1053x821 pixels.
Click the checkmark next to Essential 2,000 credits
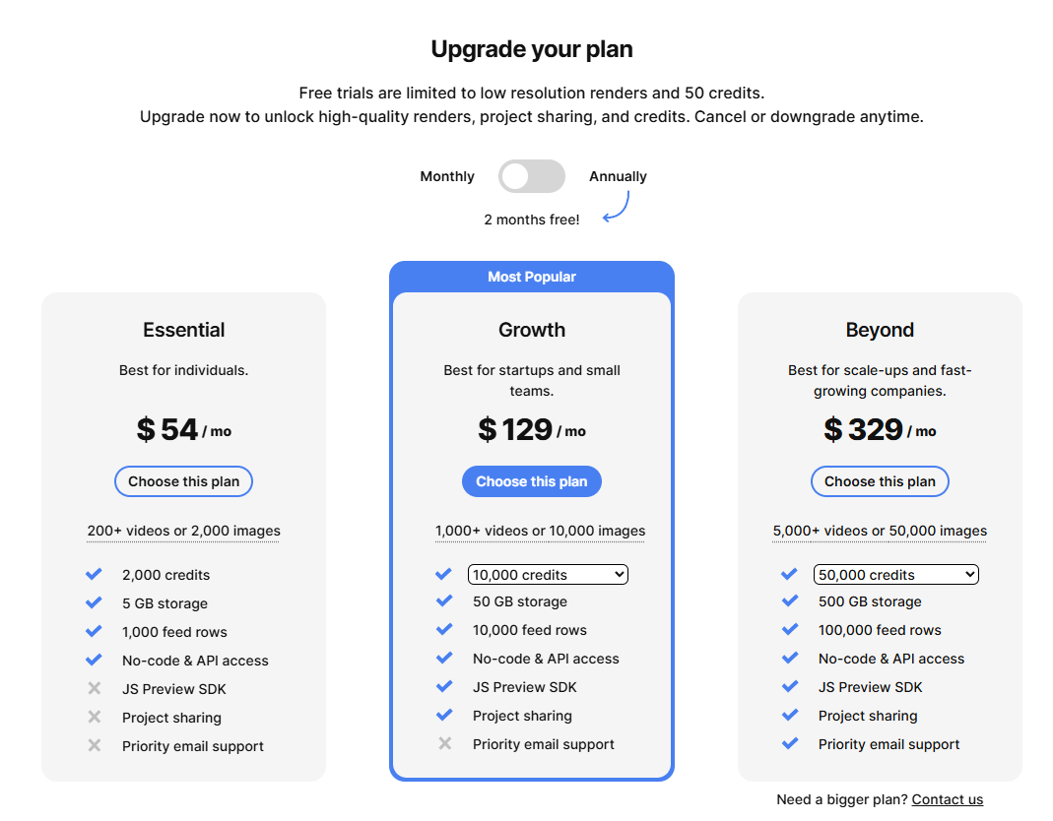coord(95,574)
